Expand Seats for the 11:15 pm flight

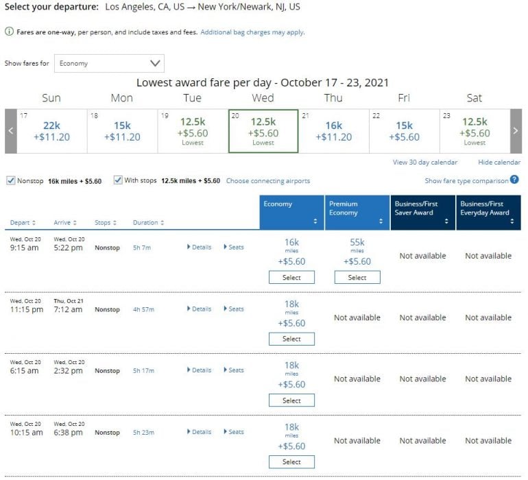pos(234,309)
